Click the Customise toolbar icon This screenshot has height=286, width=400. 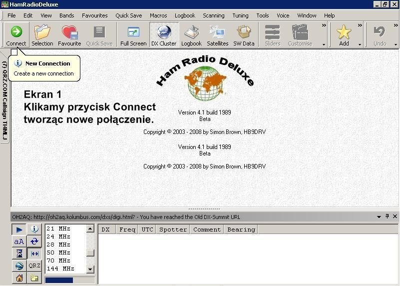(300, 35)
